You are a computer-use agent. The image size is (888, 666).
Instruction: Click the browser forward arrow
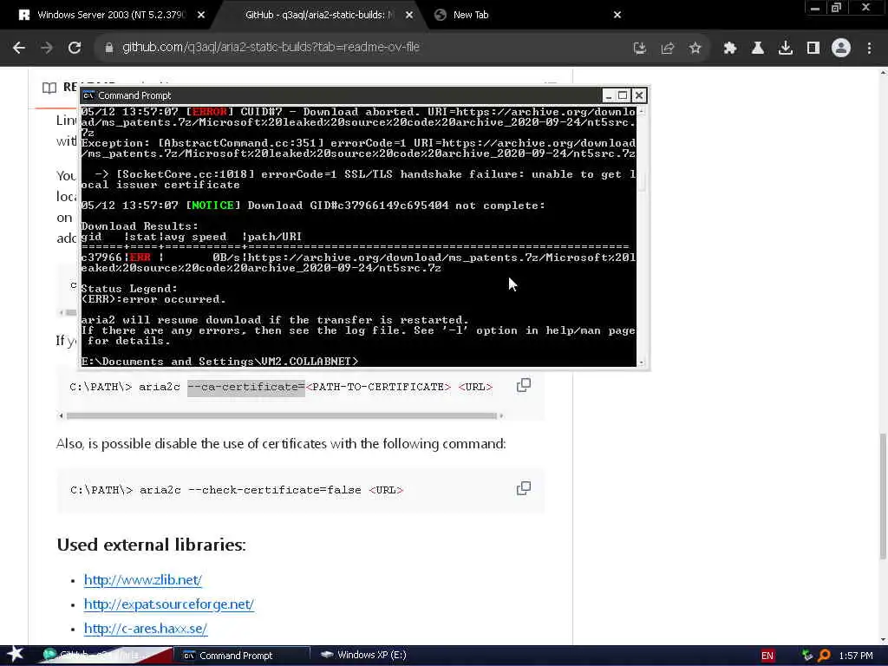pos(47,48)
